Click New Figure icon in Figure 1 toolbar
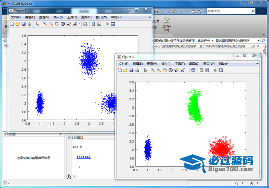Screen dimensions: 269x188 (12, 24)
